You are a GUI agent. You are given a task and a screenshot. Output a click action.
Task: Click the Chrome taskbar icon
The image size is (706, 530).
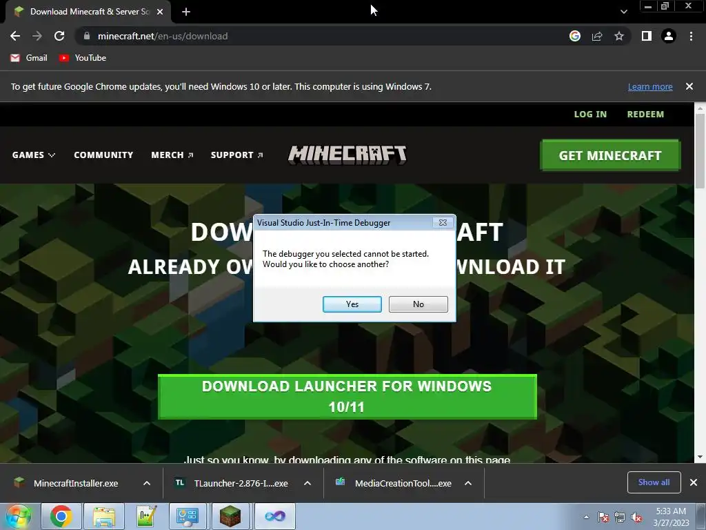pos(61,516)
